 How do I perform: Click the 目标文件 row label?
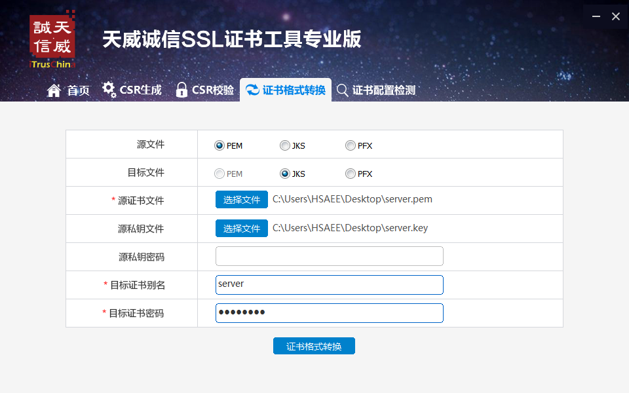coord(146,172)
